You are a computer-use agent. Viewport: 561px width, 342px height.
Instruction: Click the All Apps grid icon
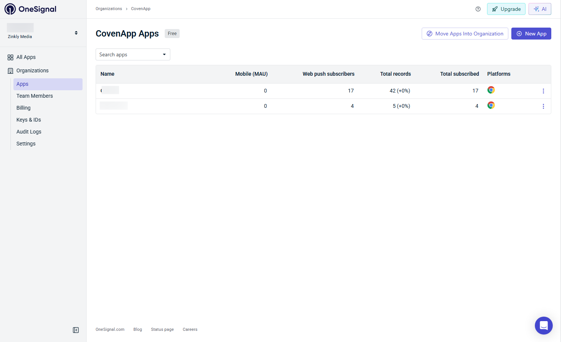click(x=10, y=57)
